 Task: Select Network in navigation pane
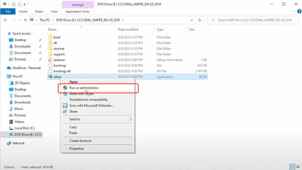click(18, 143)
